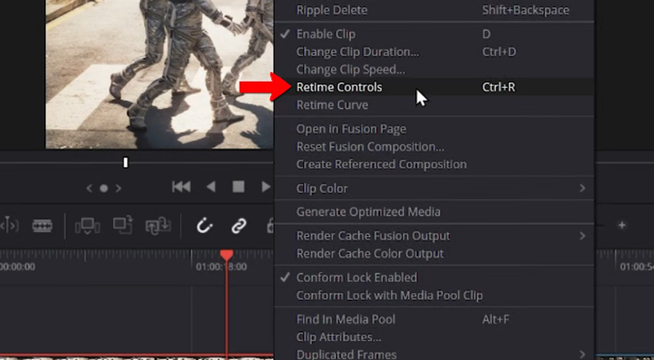The width and height of the screenshot is (654, 360).
Task: Go to next keyframe/marker arrow
Action: (x=119, y=189)
